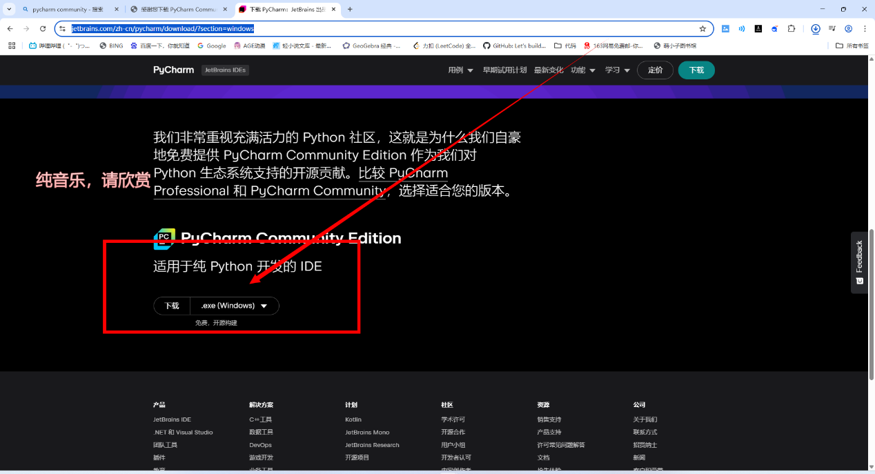
Task: Expand the 功能 navigation menu
Action: [x=583, y=70]
